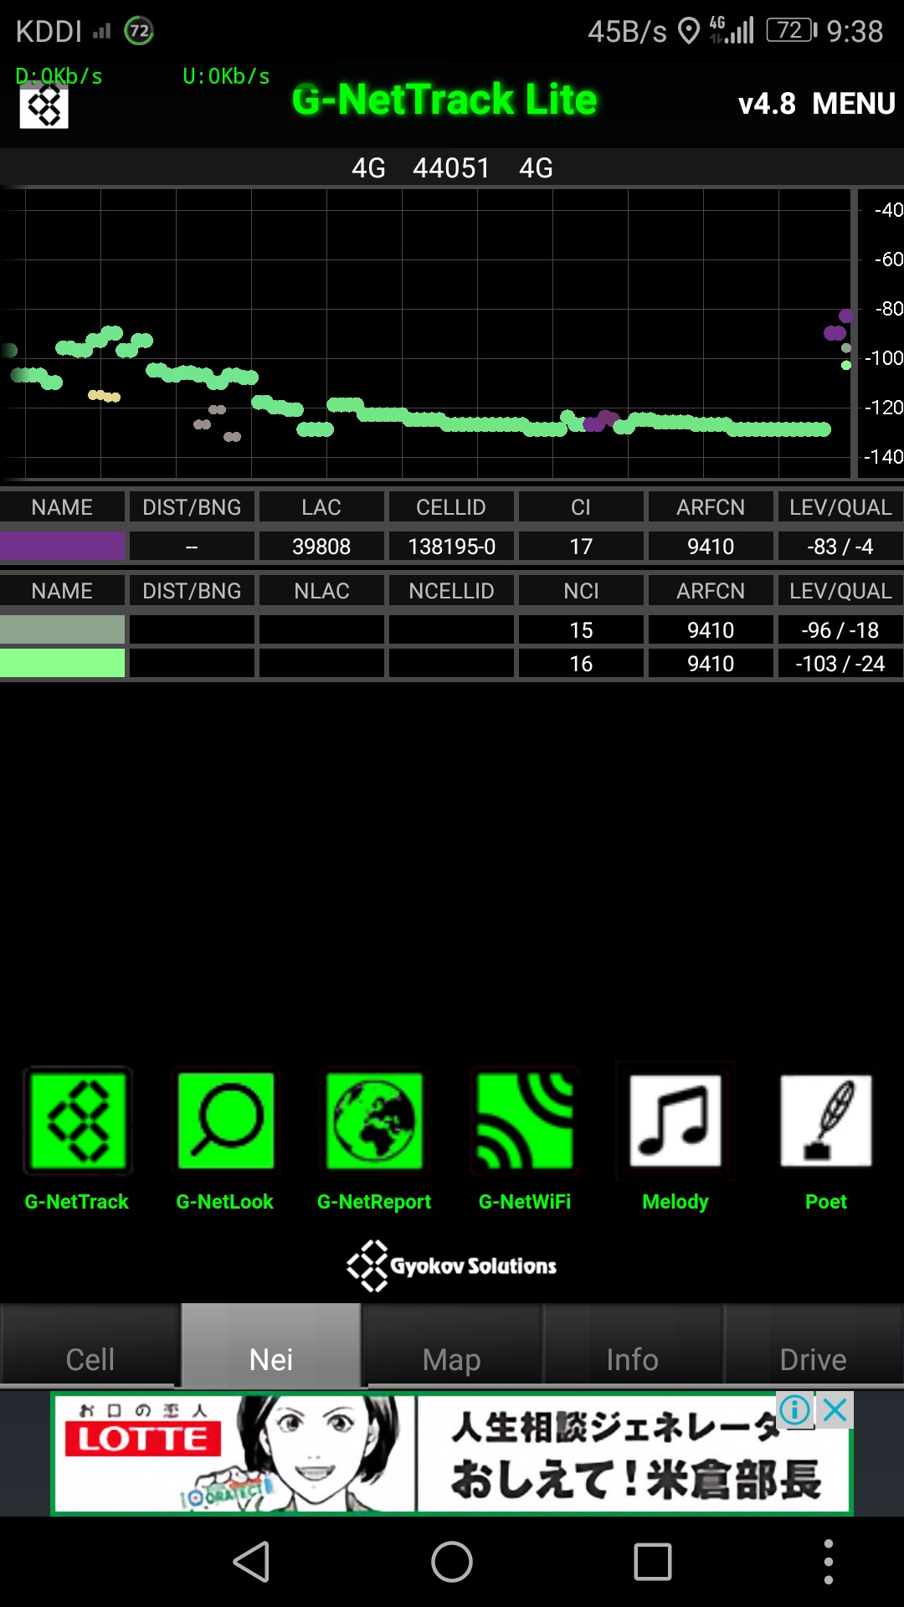Open the MENU button

[854, 104]
